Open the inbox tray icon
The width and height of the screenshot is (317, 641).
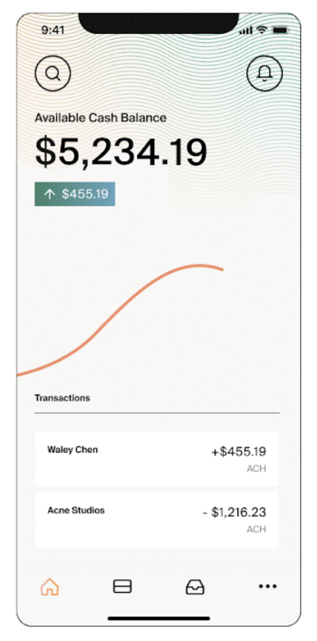[x=195, y=586]
